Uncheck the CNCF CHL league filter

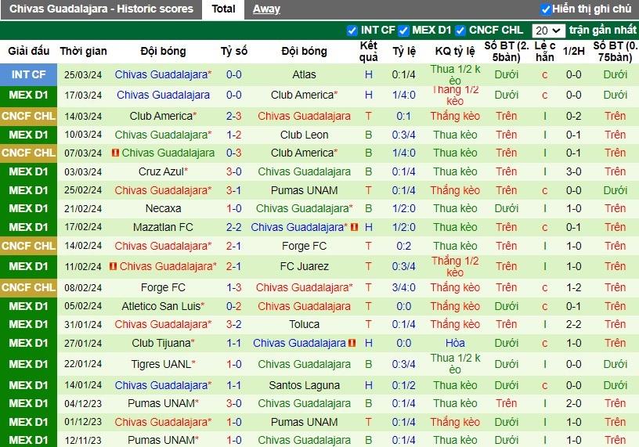tap(460, 31)
